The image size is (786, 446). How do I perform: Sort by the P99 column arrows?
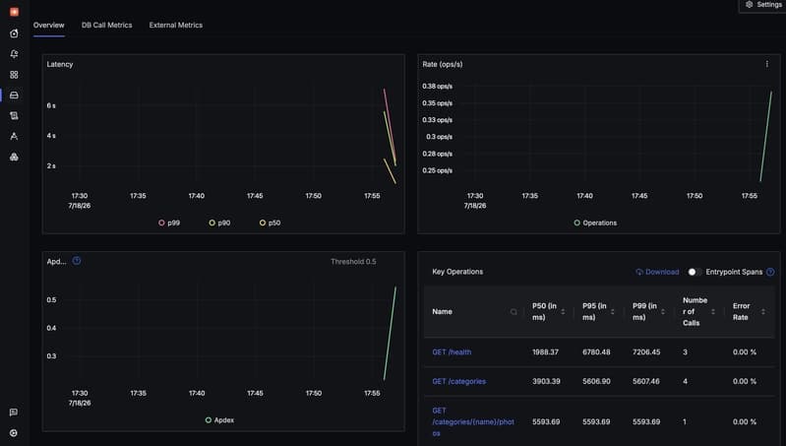point(663,311)
